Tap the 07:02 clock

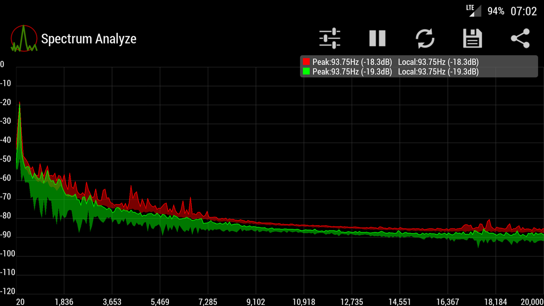point(523,12)
